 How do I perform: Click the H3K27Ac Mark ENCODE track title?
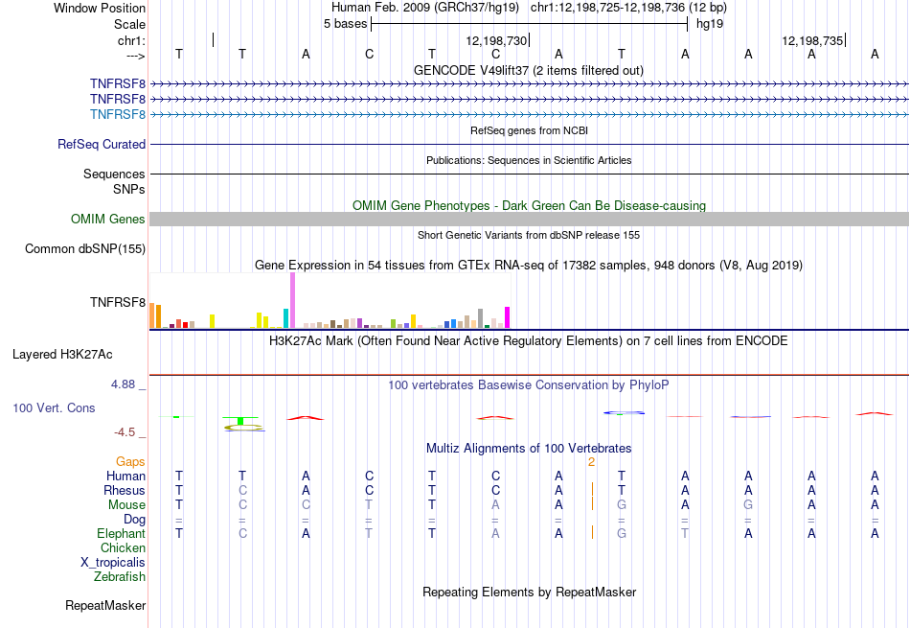[x=529, y=340]
